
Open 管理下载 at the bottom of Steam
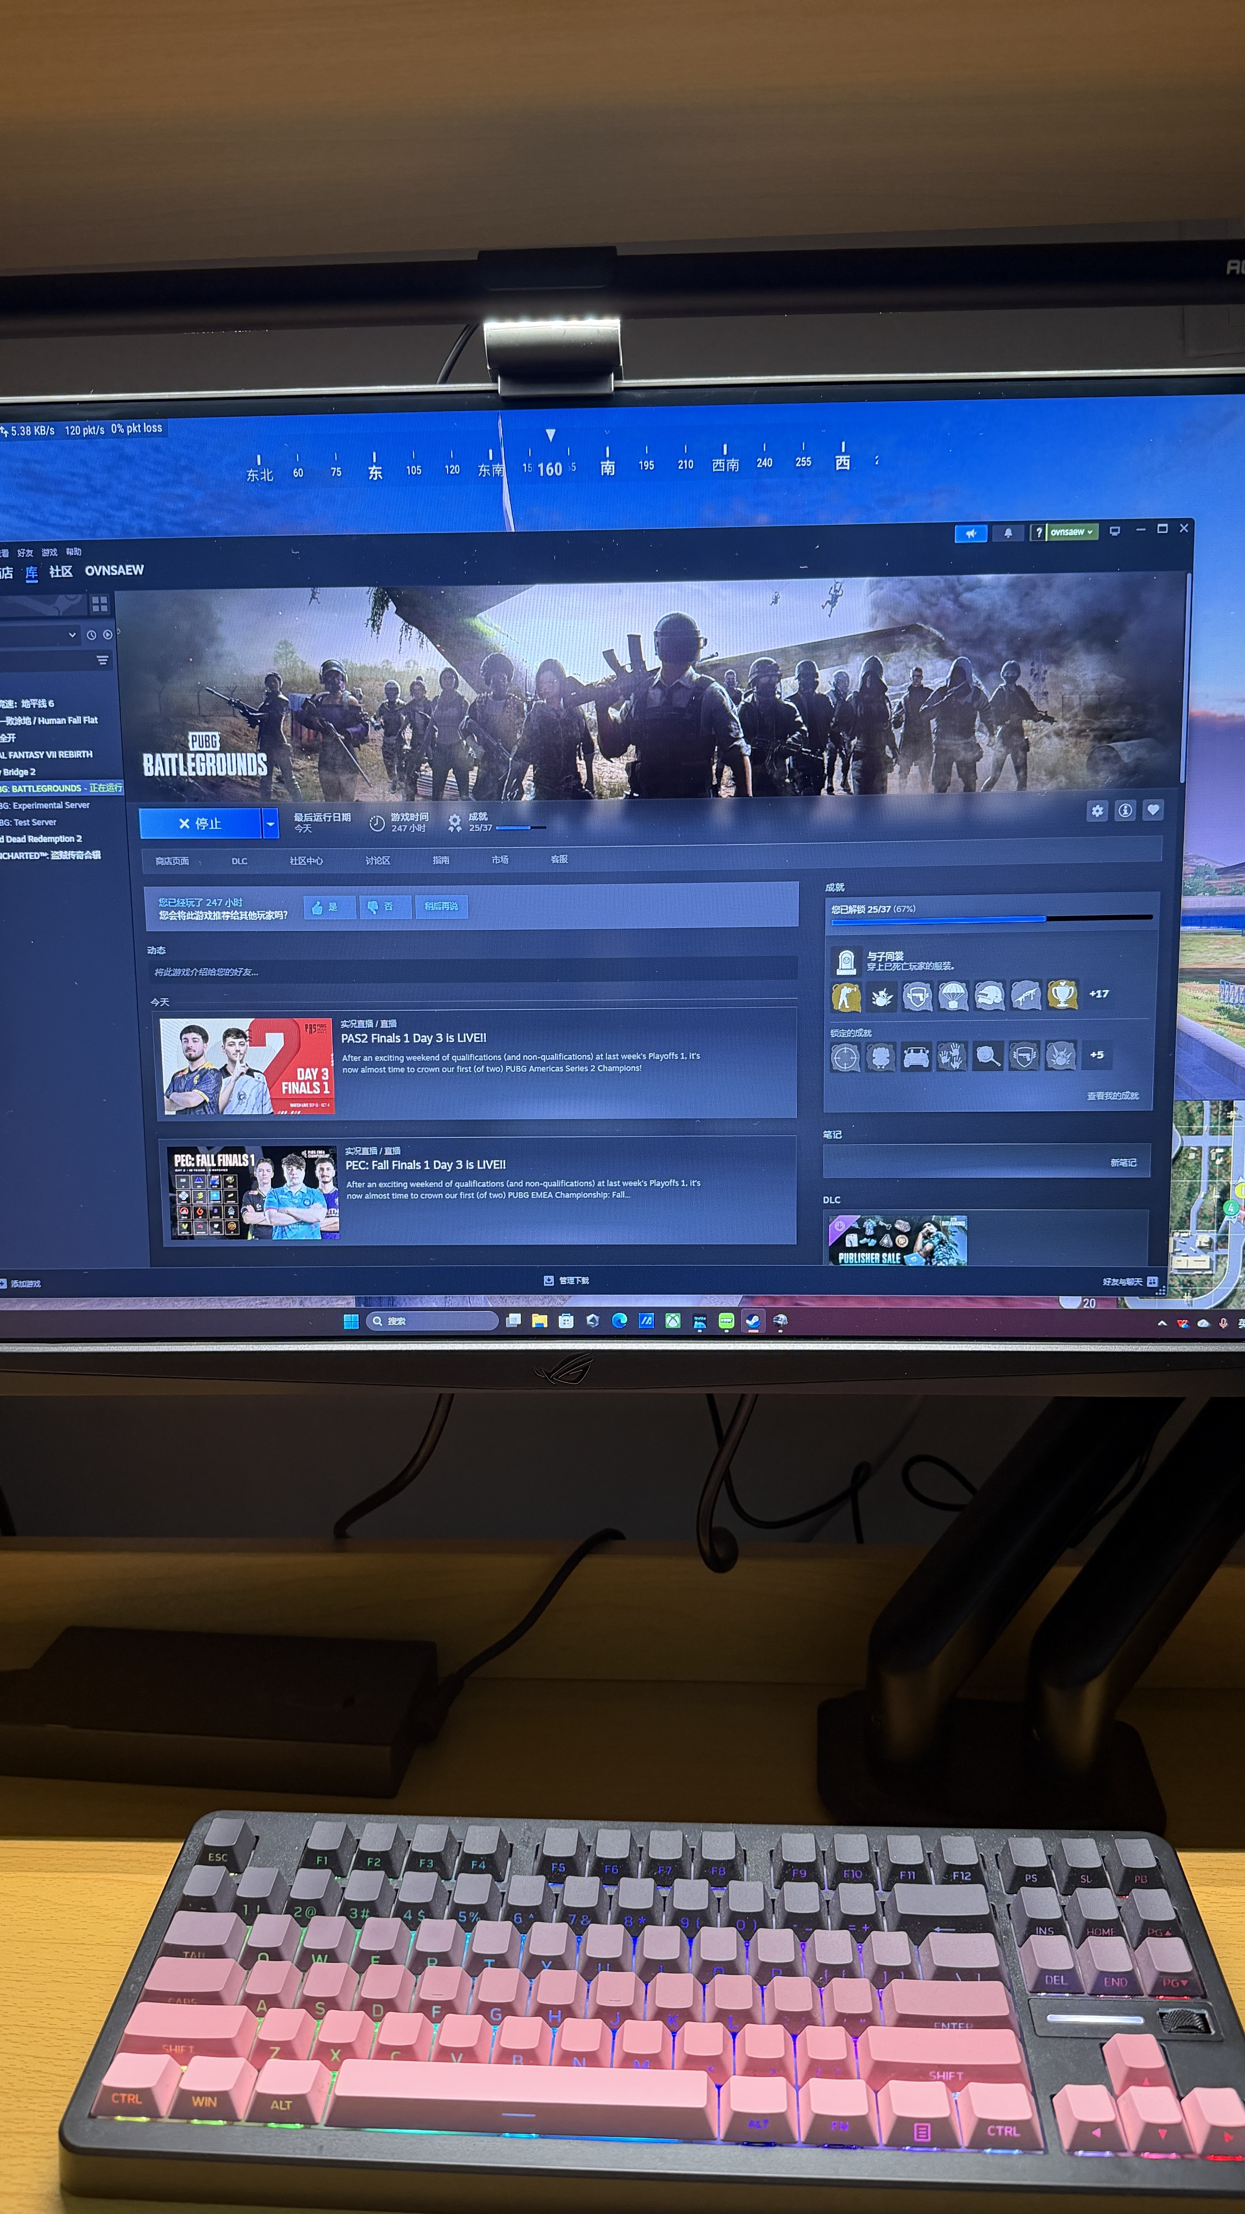click(x=567, y=1281)
